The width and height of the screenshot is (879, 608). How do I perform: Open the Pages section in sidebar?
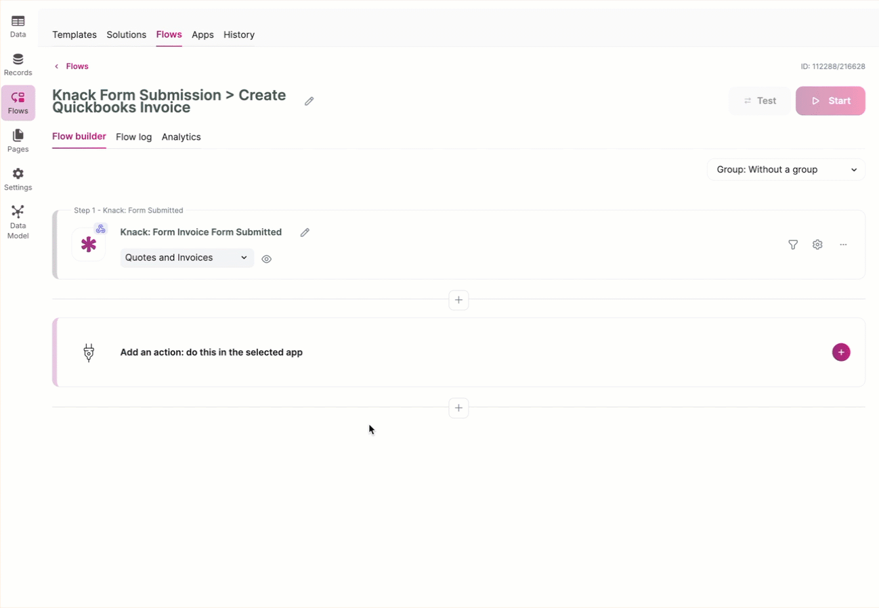(18, 142)
